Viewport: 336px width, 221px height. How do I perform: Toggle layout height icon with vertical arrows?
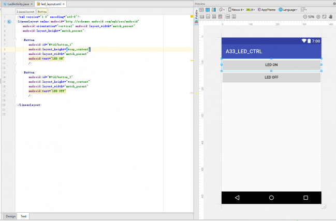pyautogui.click(x=234, y=17)
